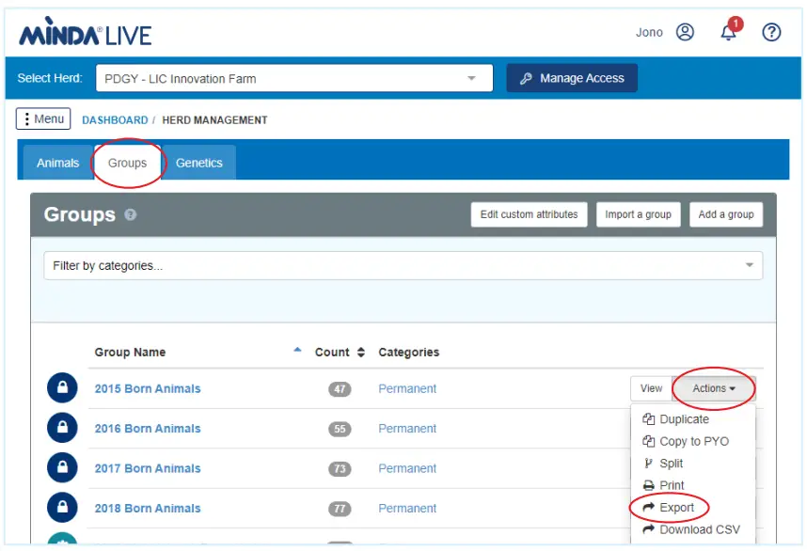Click lock icon for 2015 Born Animals
The image size is (807, 551).
tap(62, 388)
